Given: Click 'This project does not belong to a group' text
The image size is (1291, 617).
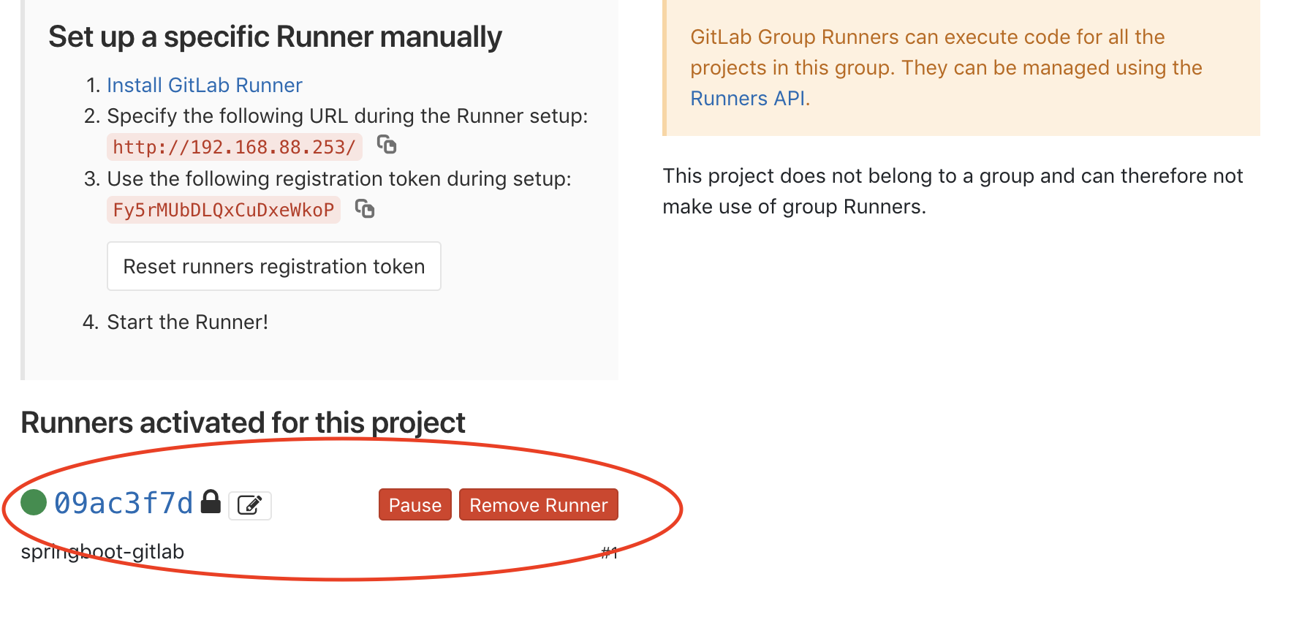Looking at the screenshot, I should coord(953,192).
